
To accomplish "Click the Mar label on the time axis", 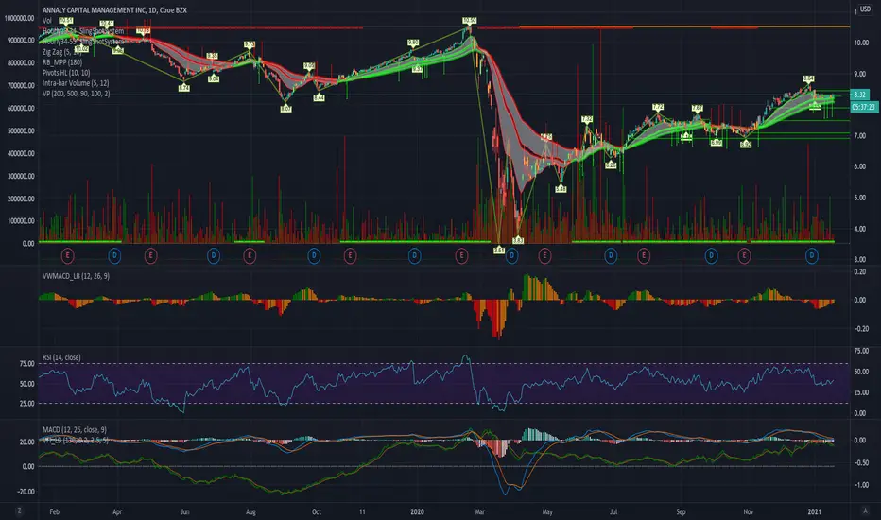I will pyautogui.click(x=480, y=512).
